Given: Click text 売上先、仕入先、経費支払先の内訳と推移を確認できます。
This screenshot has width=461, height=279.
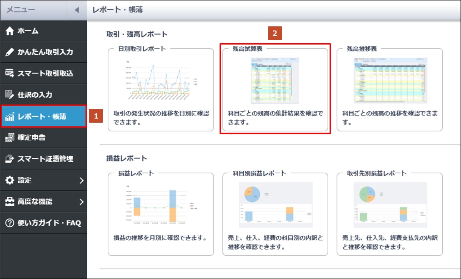Looking at the screenshot, I should [x=390, y=242].
